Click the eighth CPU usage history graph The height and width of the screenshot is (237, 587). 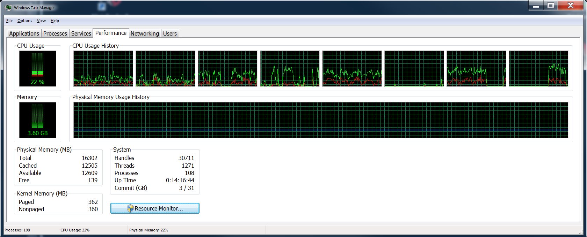point(538,69)
